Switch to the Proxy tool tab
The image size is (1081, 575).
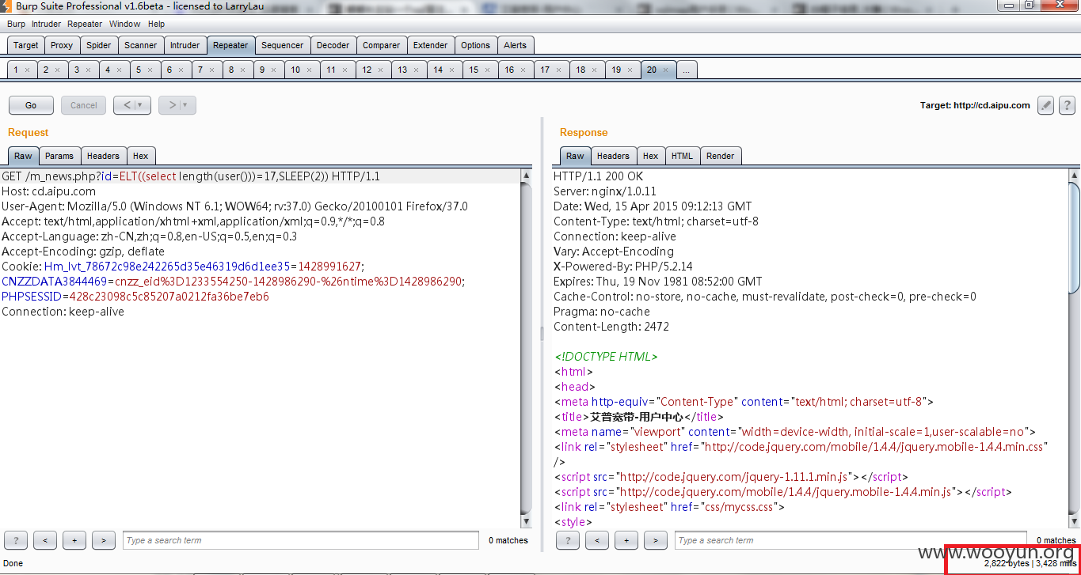(x=62, y=45)
